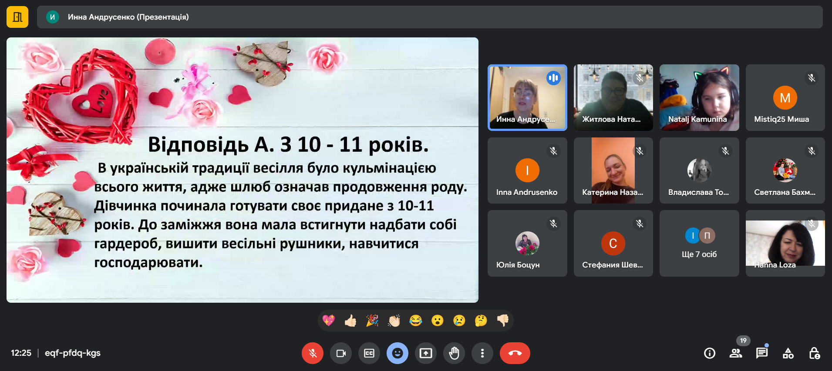Viewport: 832px width, 371px height.
Task: Turn on closed captions
Action: (369, 353)
